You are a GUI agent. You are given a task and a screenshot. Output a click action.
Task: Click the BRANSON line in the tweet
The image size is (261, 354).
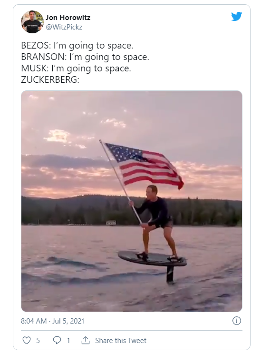pos(85,57)
